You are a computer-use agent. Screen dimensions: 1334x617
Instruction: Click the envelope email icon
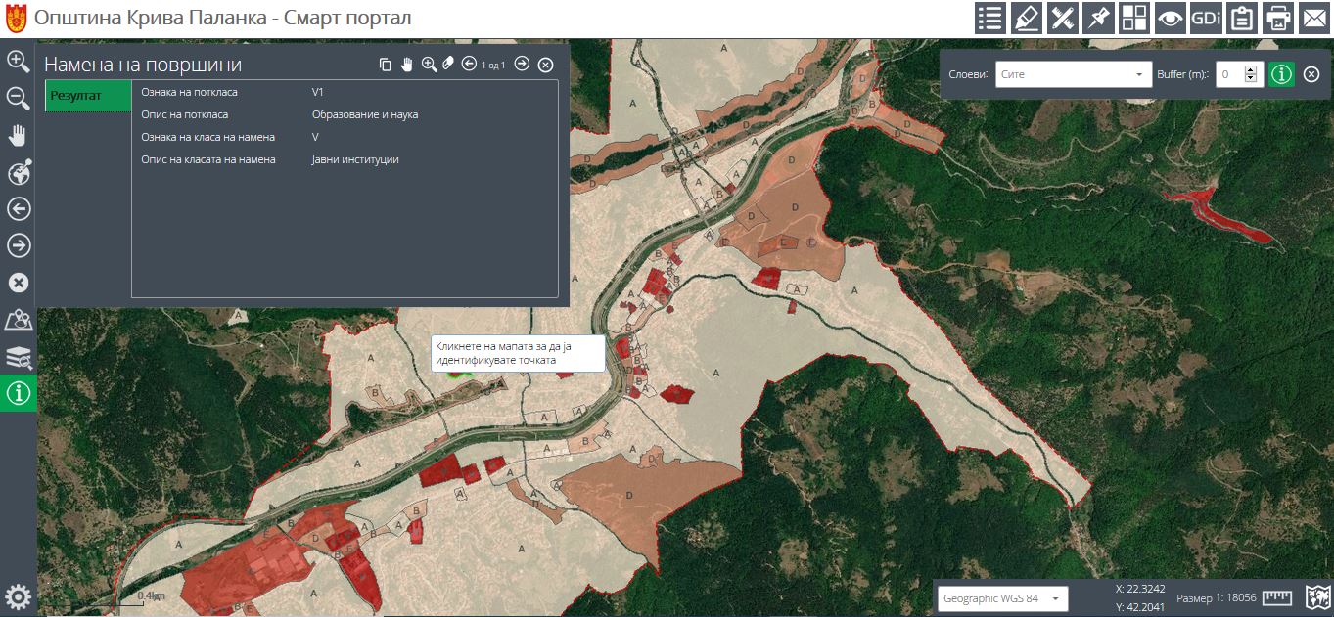click(1313, 19)
